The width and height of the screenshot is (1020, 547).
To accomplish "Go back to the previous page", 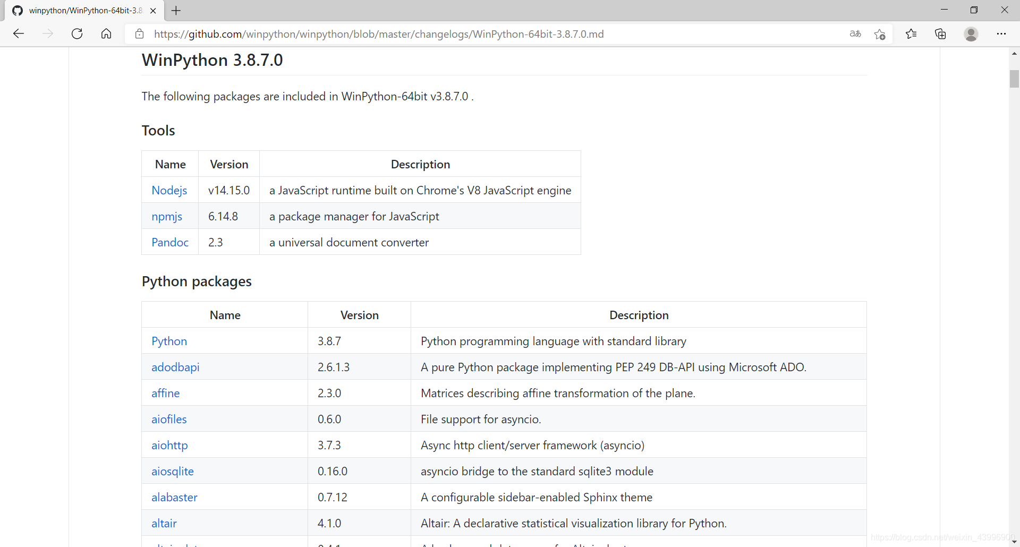I will point(19,34).
